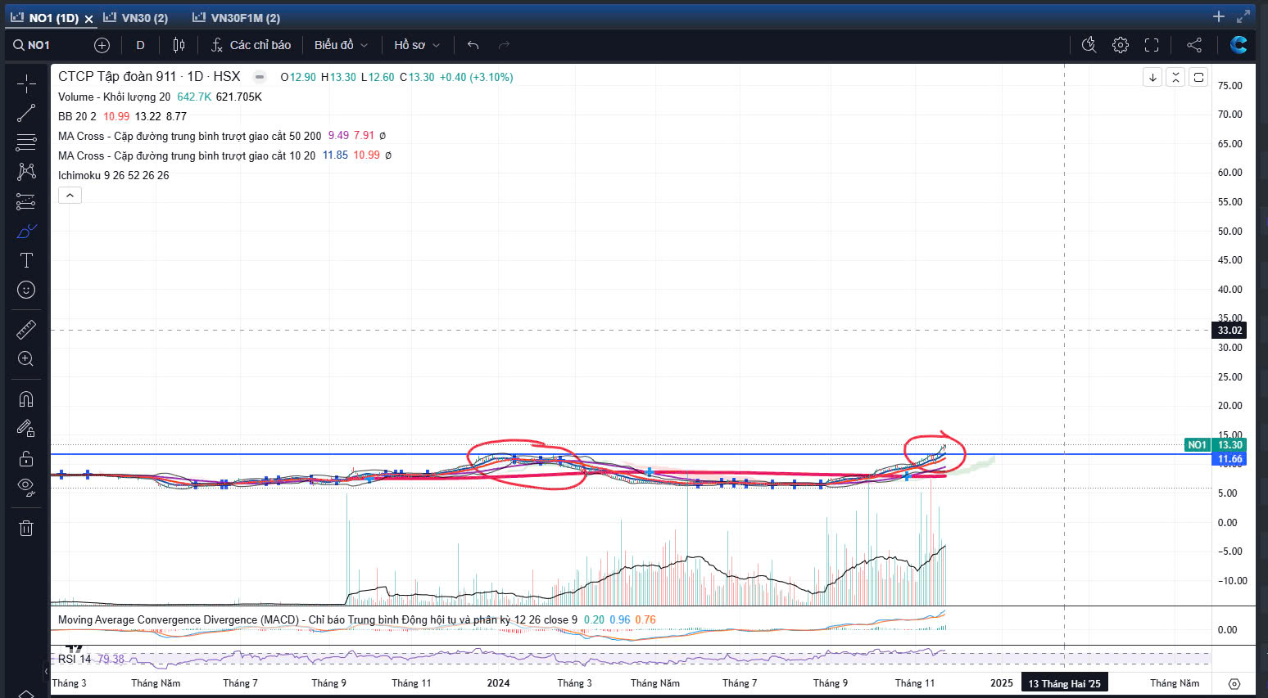Toggle the gray status pill beside HSX
Image resolution: width=1268 pixels, height=698 pixels.
click(260, 77)
